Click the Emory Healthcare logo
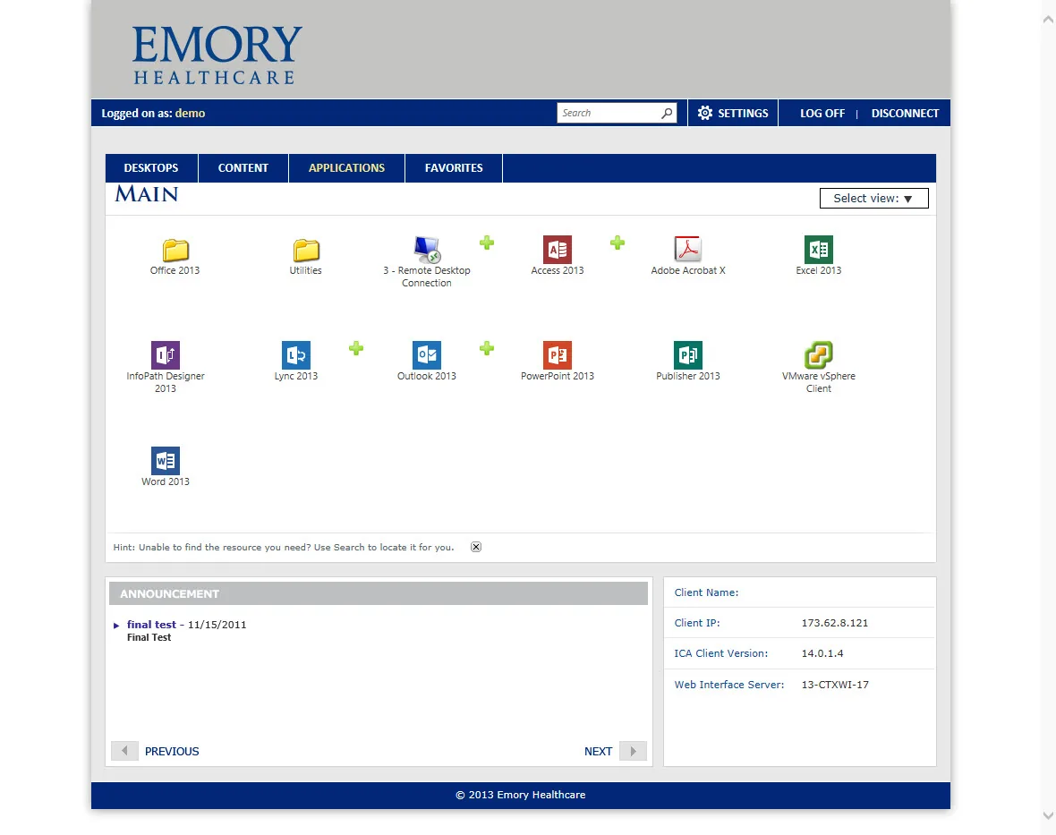1056x835 pixels. click(x=217, y=55)
